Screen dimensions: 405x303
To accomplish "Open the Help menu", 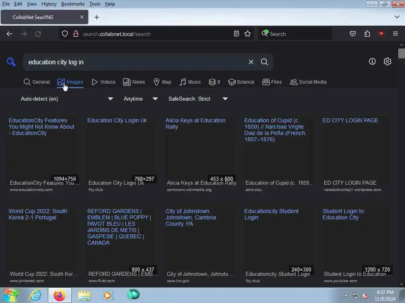I will 110,4.
